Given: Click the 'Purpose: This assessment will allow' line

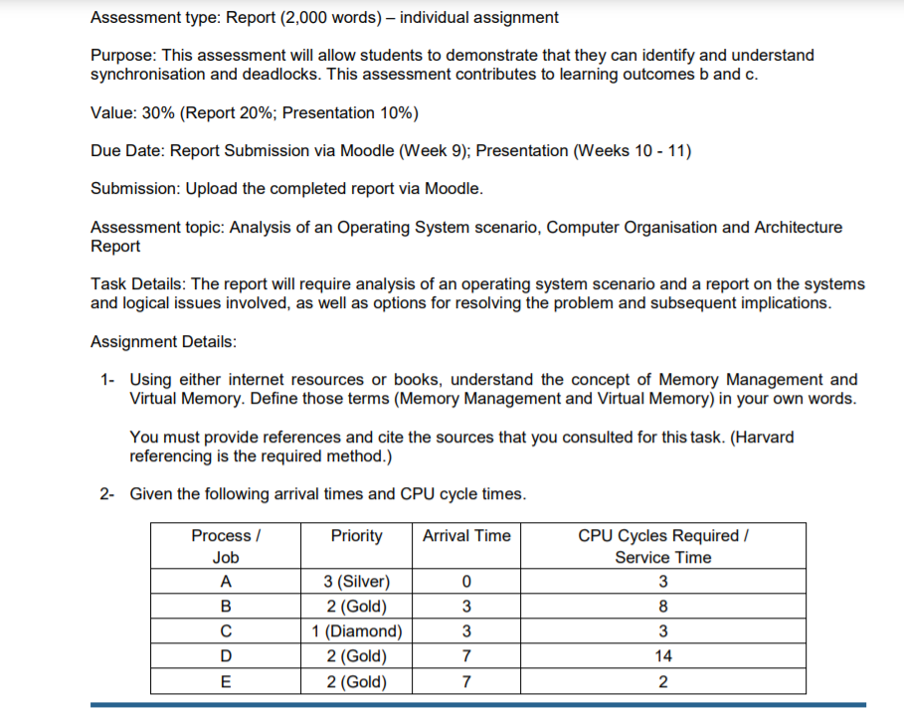Looking at the screenshot, I should [452, 56].
